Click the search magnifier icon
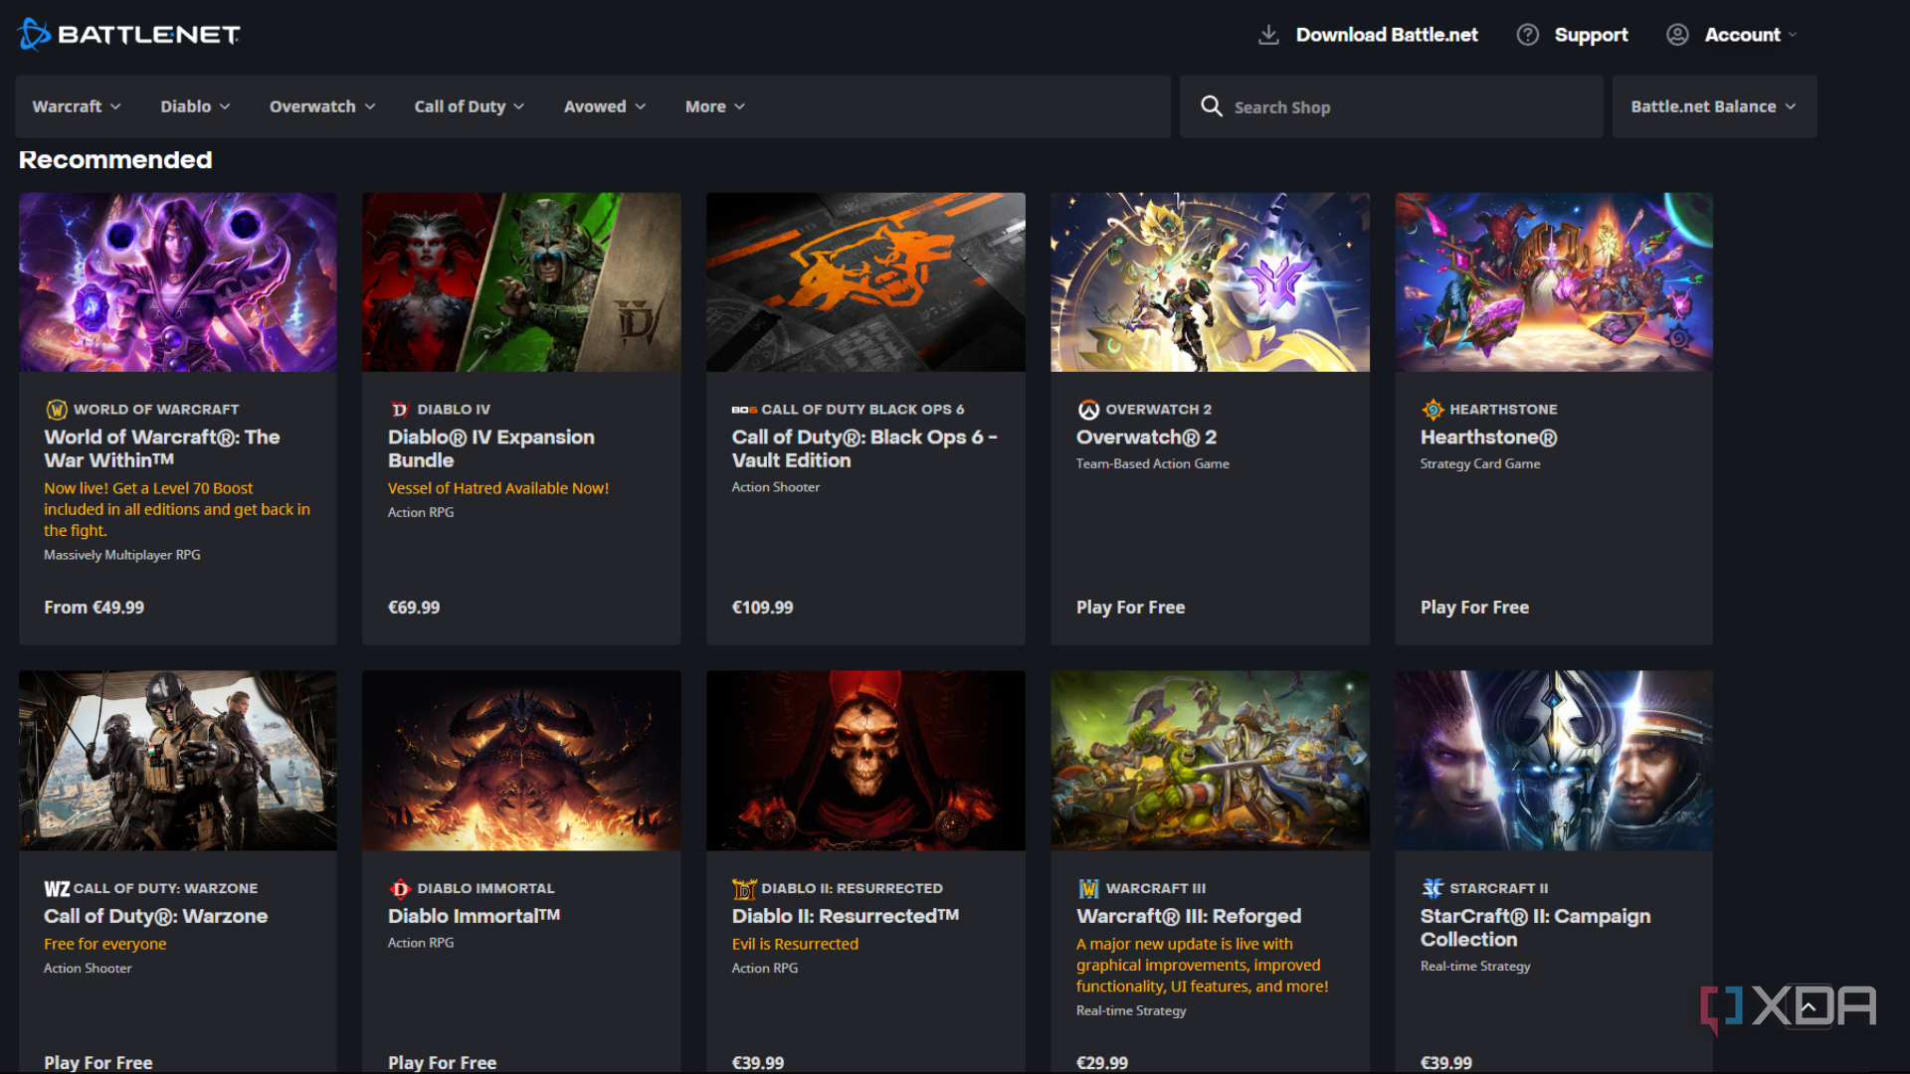Image resolution: width=1910 pixels, height=1074 pixels. (1211, 106)
